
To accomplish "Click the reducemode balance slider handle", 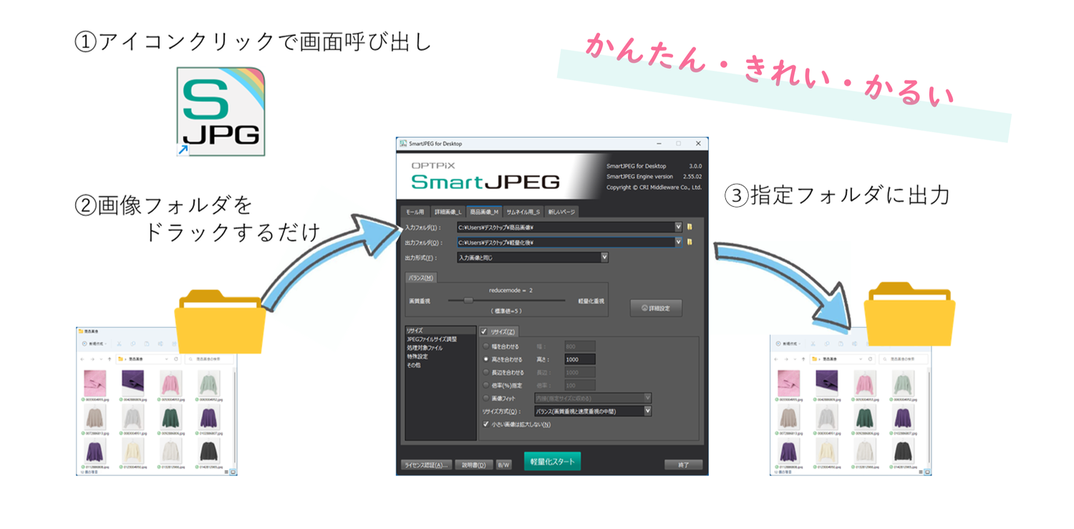I will tap(468, 301).
